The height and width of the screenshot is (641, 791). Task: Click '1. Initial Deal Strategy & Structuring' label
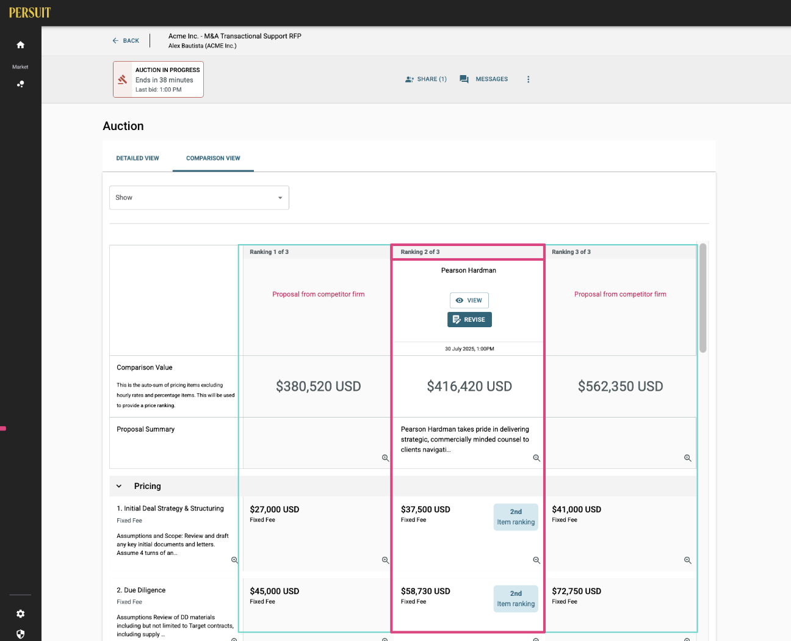(170, 509)
